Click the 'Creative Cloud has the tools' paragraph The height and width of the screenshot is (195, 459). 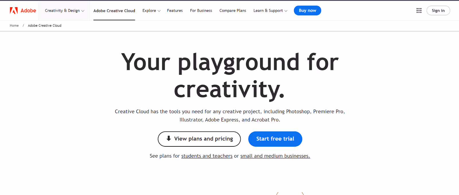pyautogui.click(x=230, y=116)
